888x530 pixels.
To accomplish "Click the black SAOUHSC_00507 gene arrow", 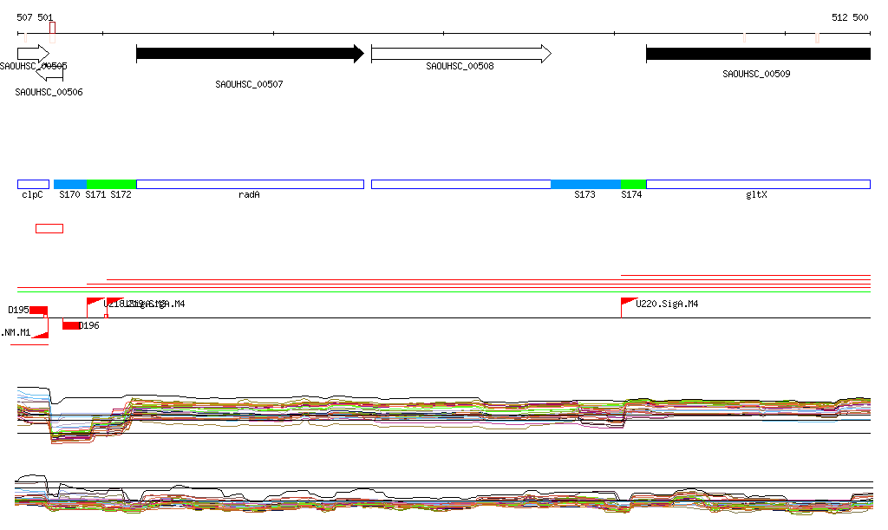I will 250,54.
